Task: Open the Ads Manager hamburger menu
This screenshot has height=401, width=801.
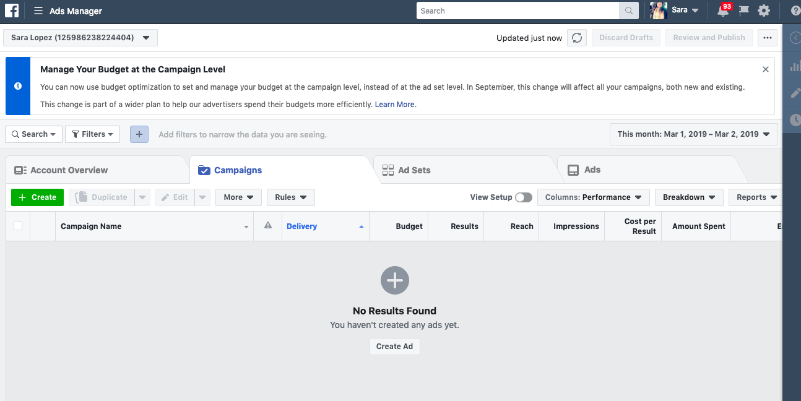Action: coord(38,11)
